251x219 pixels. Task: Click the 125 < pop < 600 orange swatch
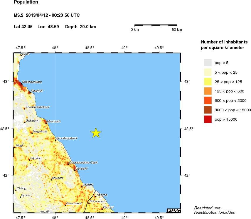click(x=208, y=91)
